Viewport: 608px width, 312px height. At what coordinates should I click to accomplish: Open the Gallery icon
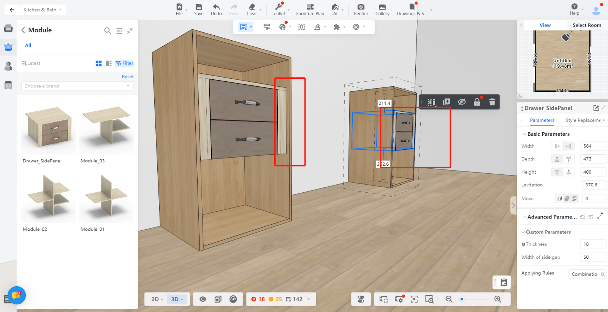(382, 7)
